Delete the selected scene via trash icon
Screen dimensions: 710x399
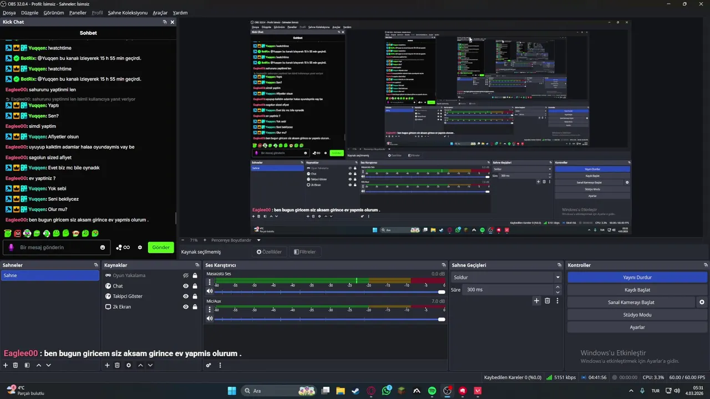16,365
